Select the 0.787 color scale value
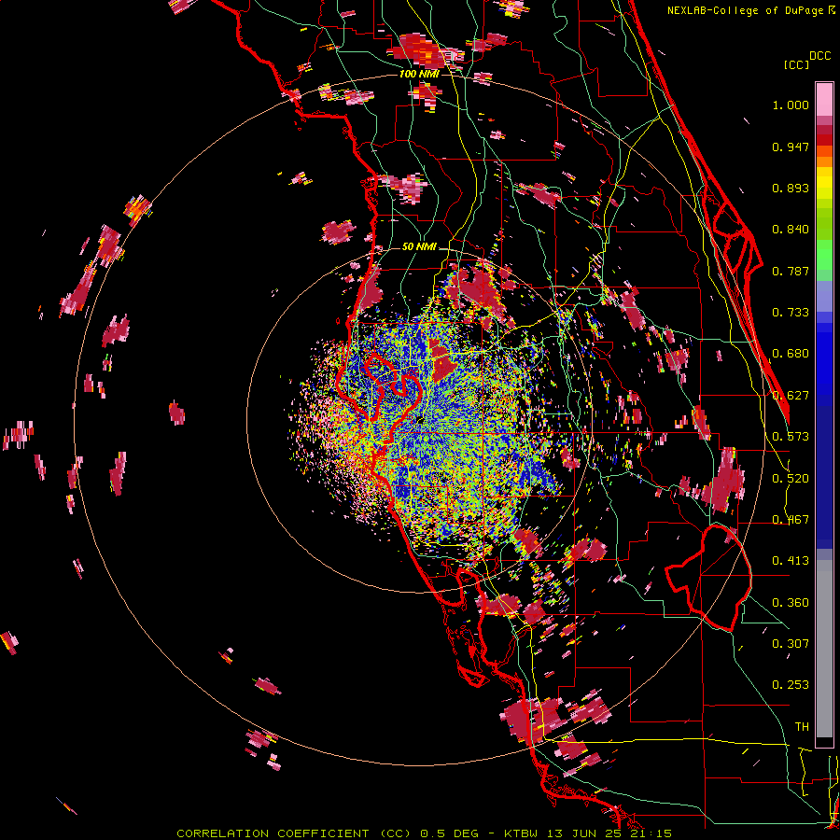 click(791, 271)
